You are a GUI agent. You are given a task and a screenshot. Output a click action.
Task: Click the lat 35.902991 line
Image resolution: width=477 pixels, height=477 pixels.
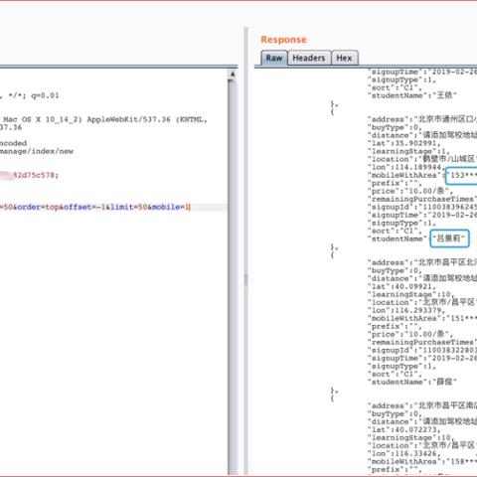[404, 143]
